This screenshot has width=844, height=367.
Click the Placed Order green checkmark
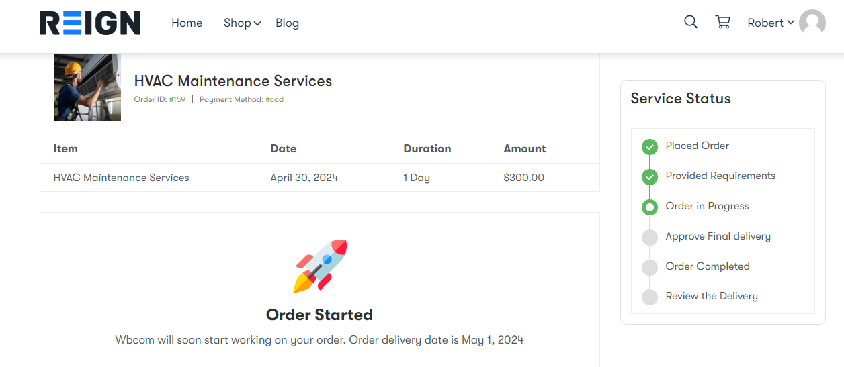tap(649, 147)
